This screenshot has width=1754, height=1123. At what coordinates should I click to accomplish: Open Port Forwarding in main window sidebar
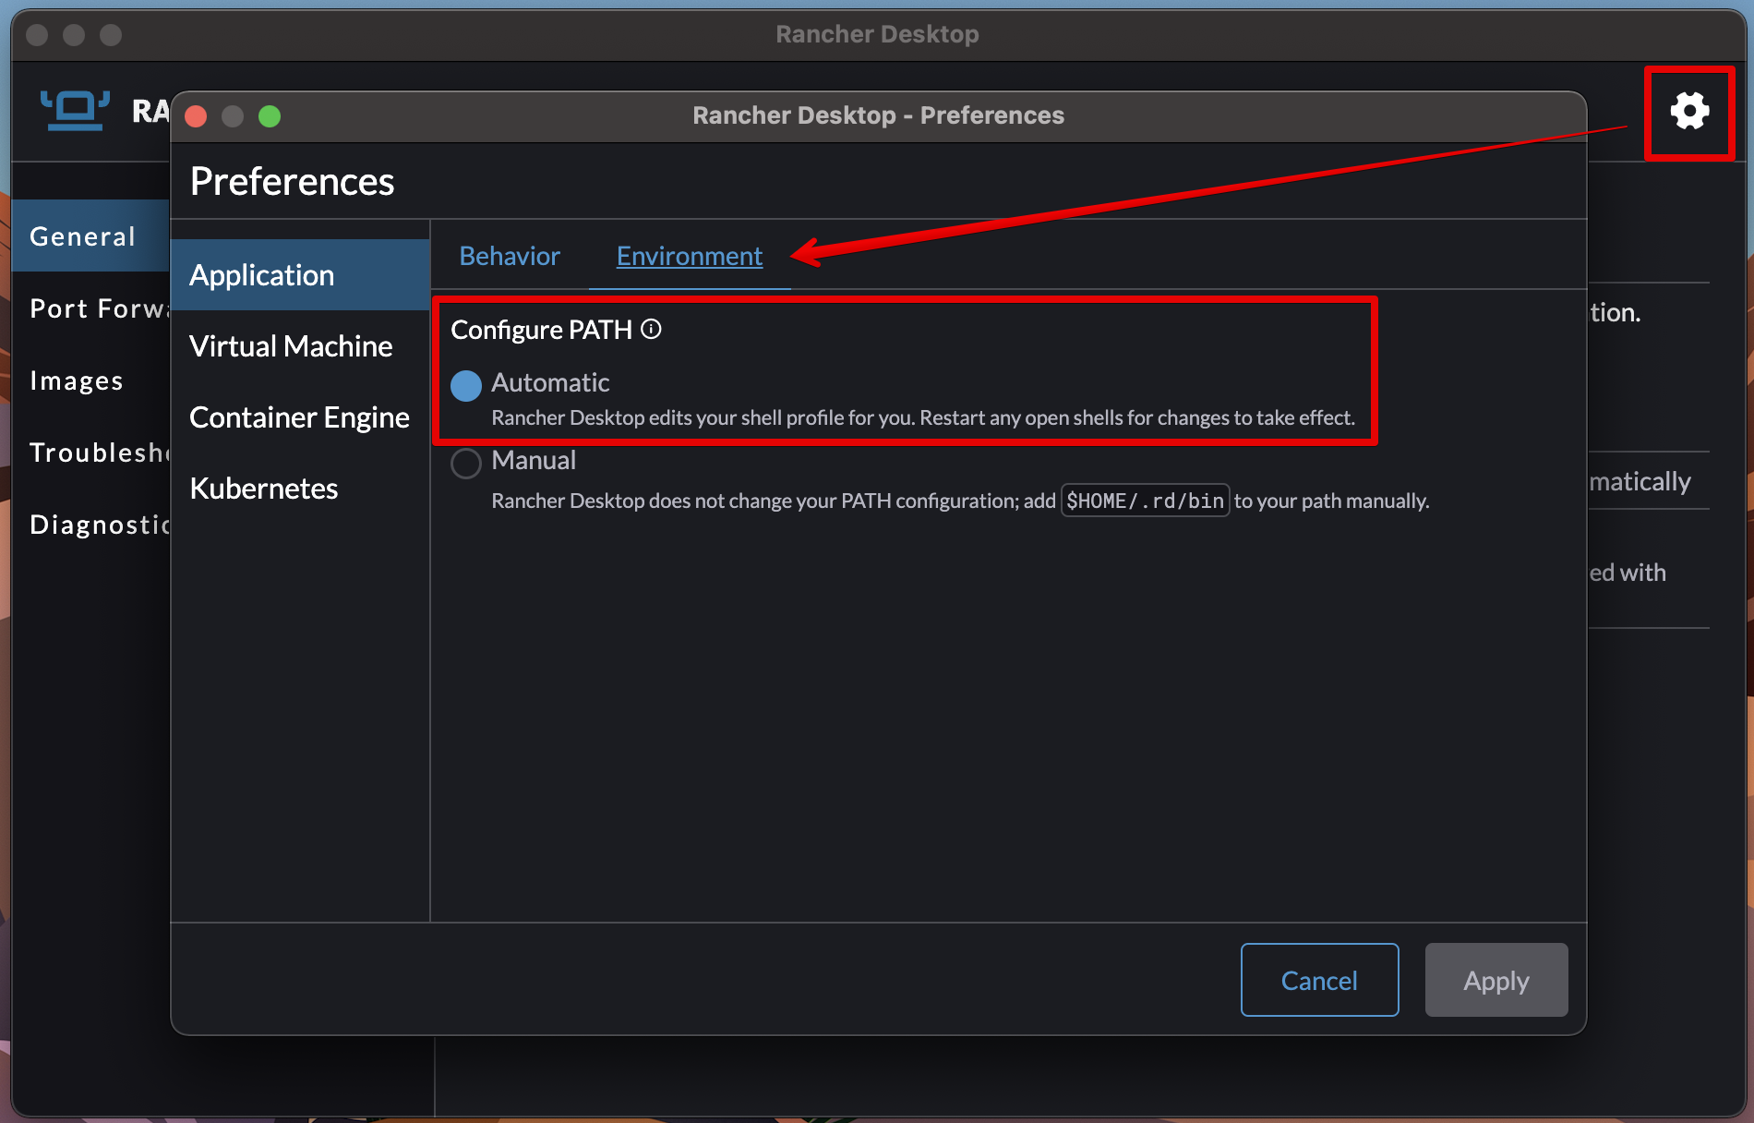coord(91,308)
